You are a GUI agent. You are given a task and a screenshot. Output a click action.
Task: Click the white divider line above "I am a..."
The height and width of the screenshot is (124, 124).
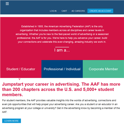click(62, 47)
